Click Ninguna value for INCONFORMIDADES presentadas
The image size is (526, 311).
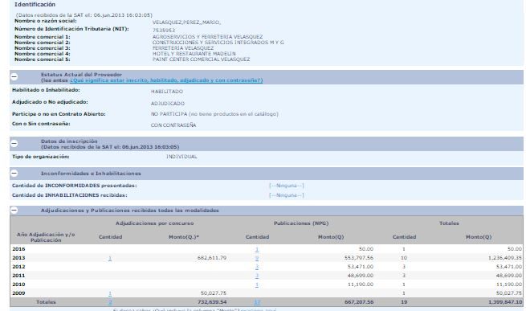287,186
